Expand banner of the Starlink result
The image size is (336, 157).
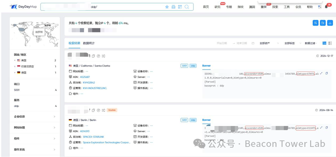(x=321, y=127)
